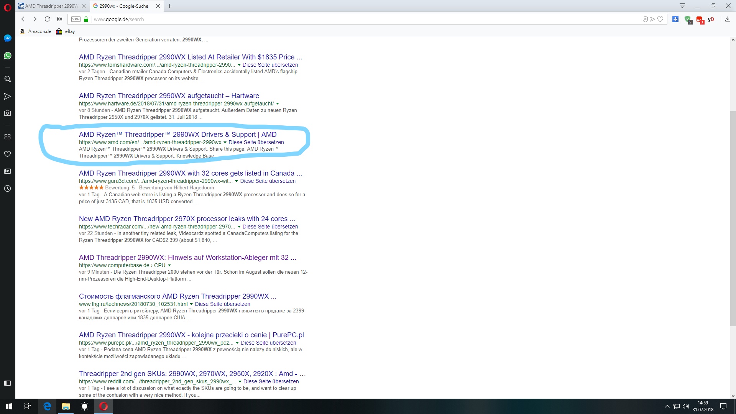
Task: Toggle the VPN badge in address bar
Action: pos(76,19)
